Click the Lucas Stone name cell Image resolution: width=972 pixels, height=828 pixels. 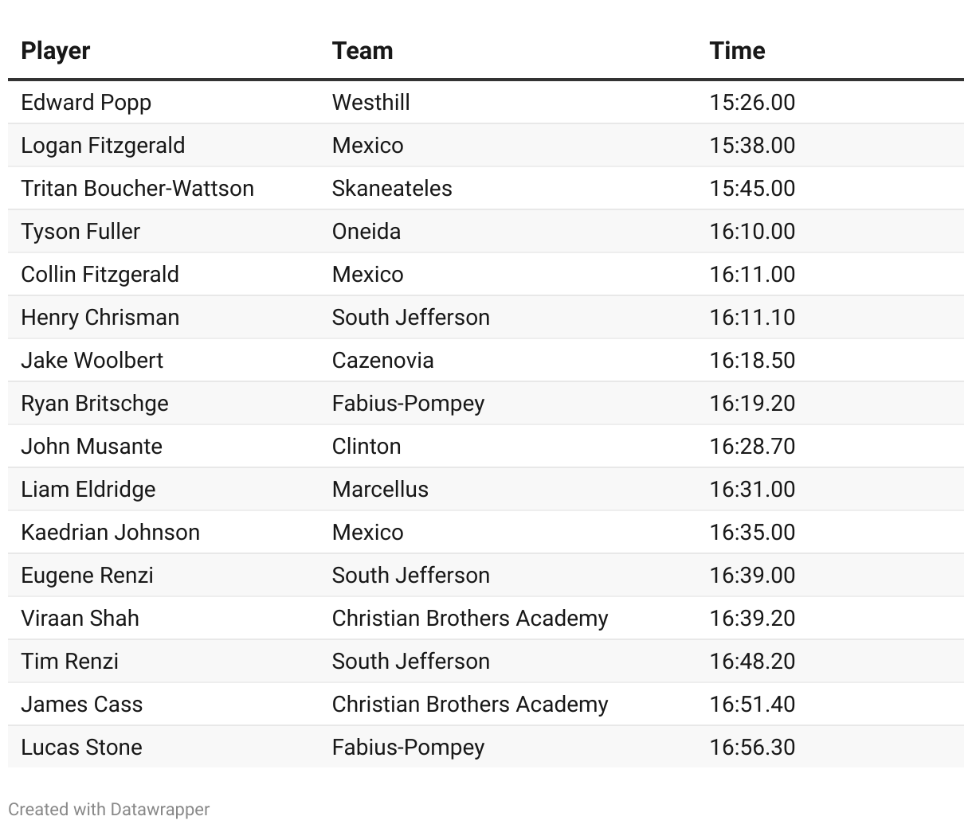(x=81, y=748)
